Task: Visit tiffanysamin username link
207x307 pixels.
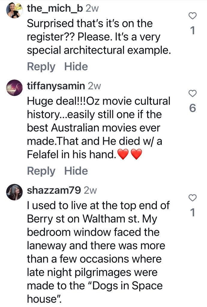Action: coord(56,86)
